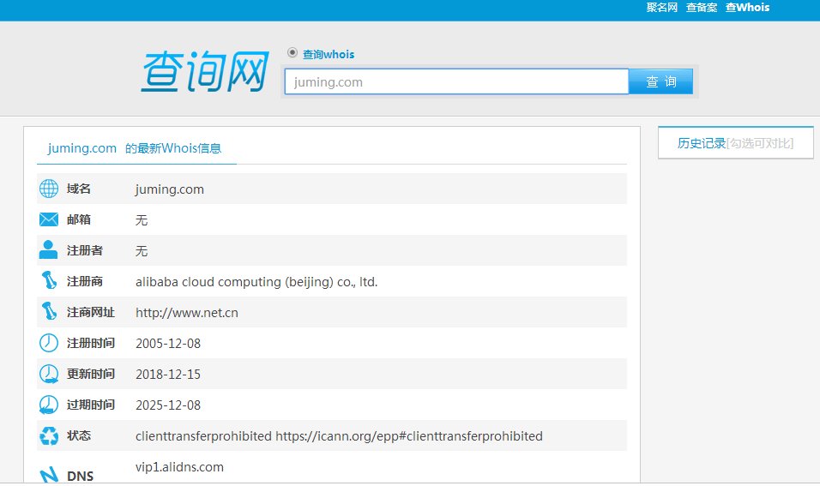This screenshot has height=486, width=820.
Task: Click the alibaba cloud computing registrar name
Action: (x=256, y=282)
